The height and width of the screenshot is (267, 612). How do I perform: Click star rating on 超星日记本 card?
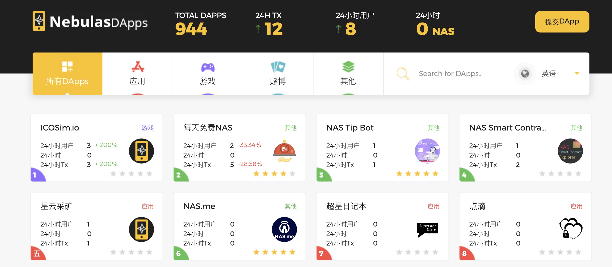click(417, 252)
